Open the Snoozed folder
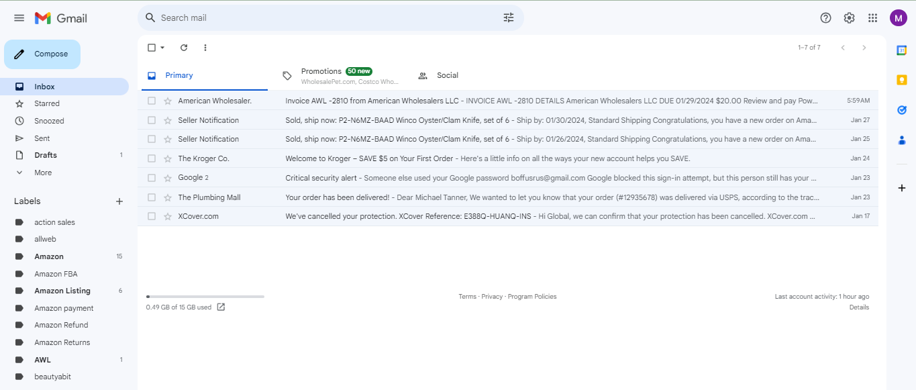Screen dimensions: 916x390 (64, 121)
